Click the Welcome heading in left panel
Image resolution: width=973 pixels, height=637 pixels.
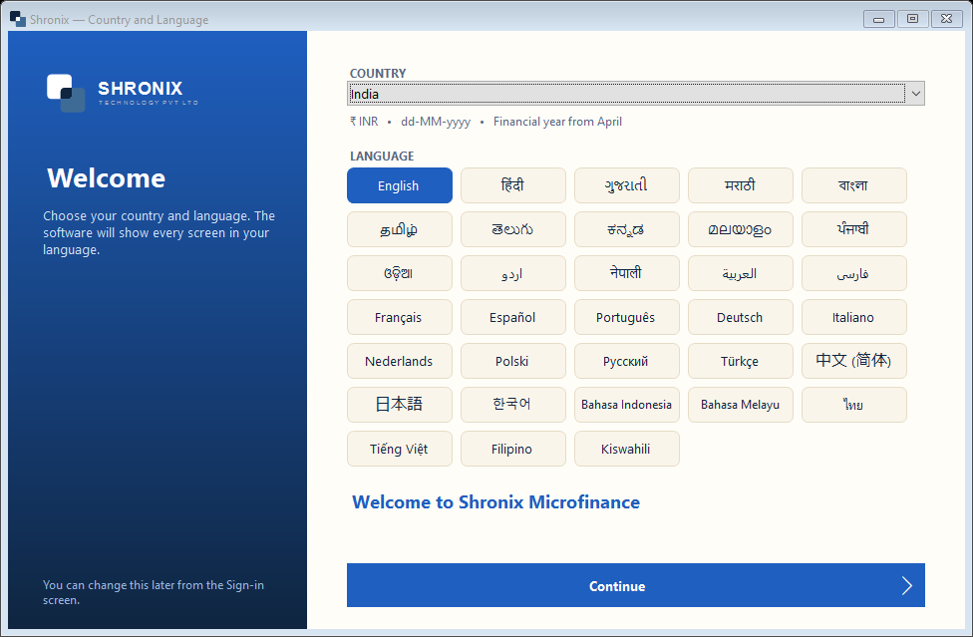[106, 178]
